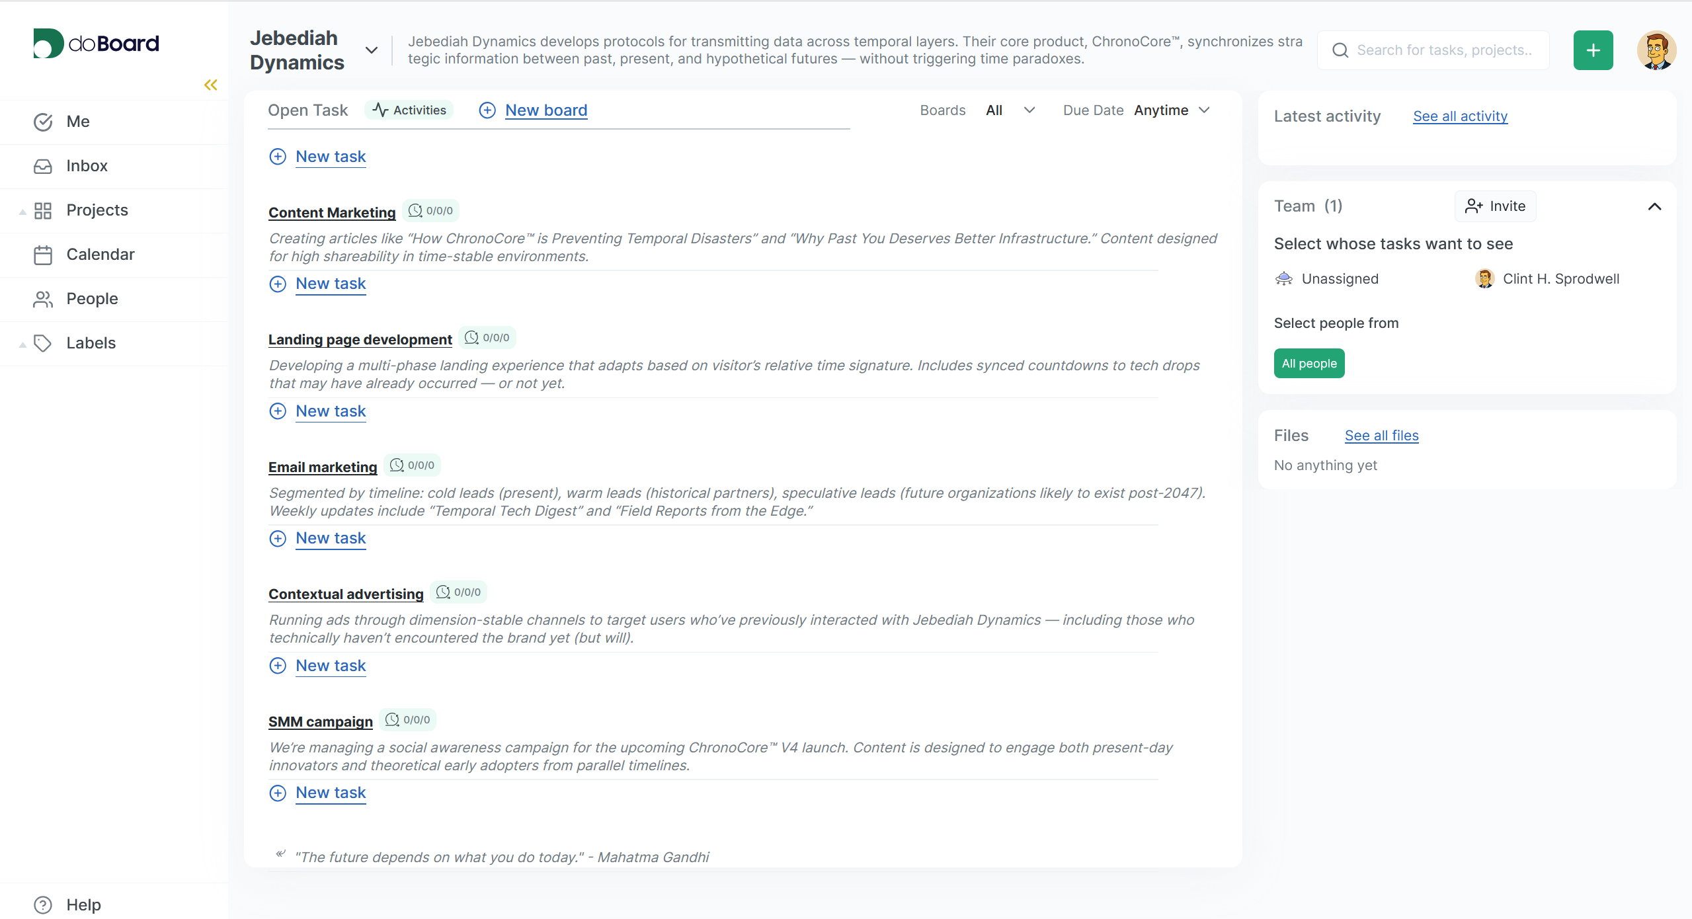The width and height of the screenshot is (1692, 919).
Task: Collapse the sidebar with double-chevron icon
Action: click(x=210, y=85)
